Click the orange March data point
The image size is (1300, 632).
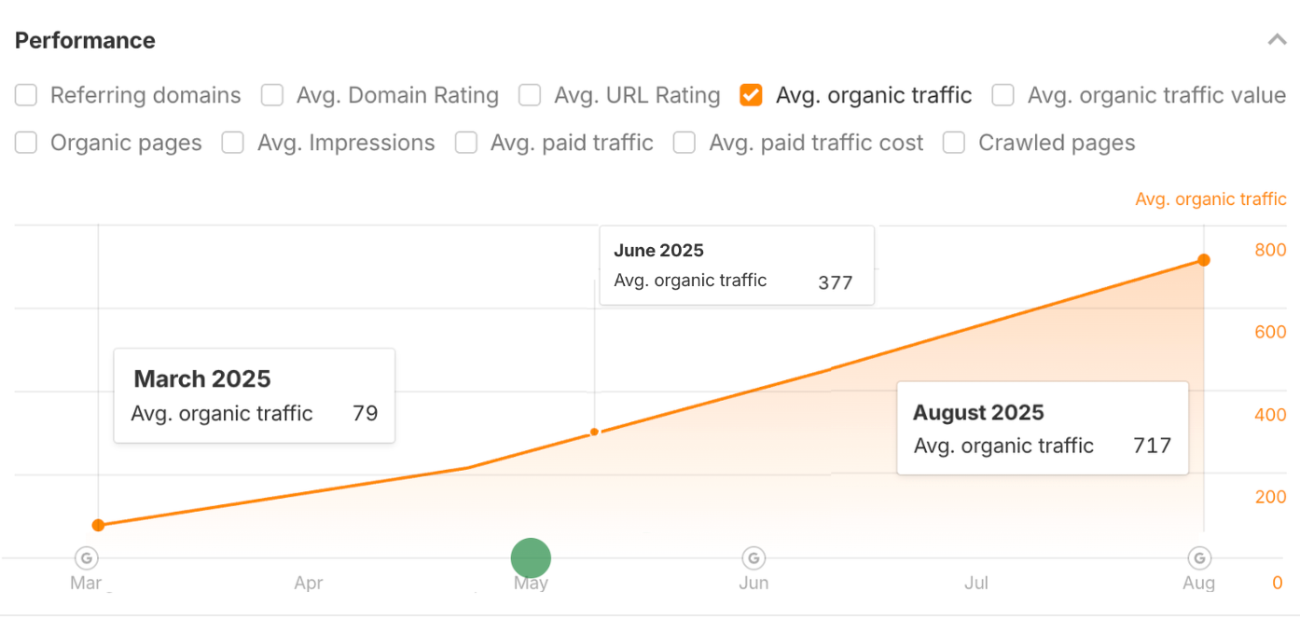(x=98, y=525)
